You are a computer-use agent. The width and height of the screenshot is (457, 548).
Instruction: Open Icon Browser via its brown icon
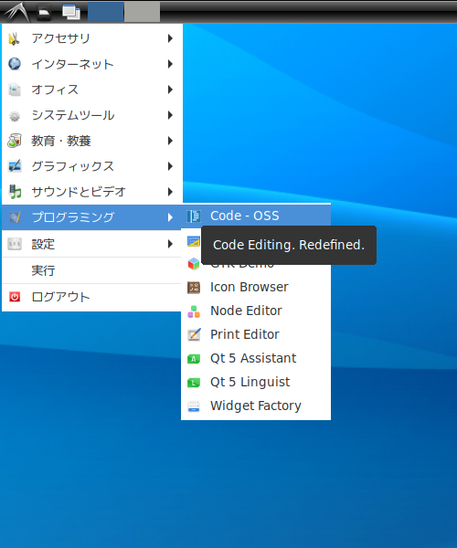tap(194, 288)
